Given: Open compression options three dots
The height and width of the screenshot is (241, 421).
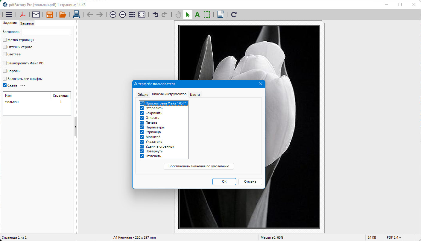Looking at the screenshot, I should [23, 85].
